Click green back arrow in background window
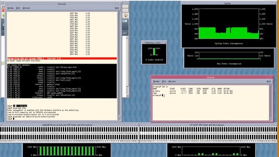Image resolution: width=279 pixels, height=157 pixels. (x=3, y=16)
